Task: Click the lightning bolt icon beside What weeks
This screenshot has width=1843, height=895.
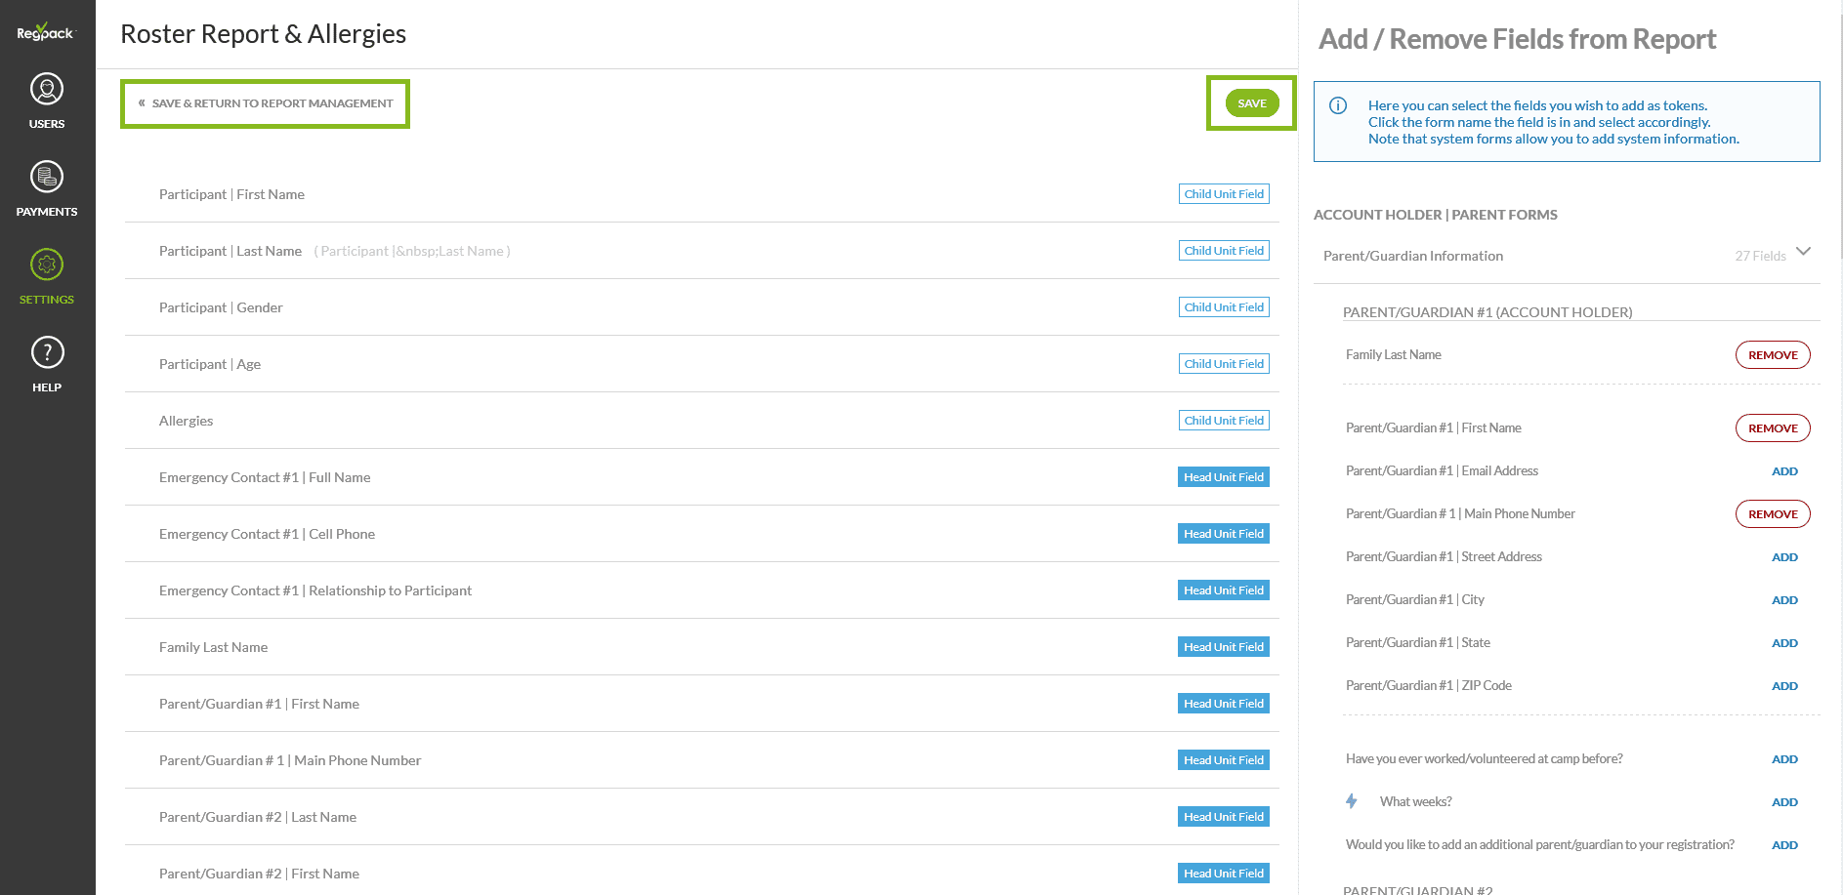Action: coord(1352,801)
